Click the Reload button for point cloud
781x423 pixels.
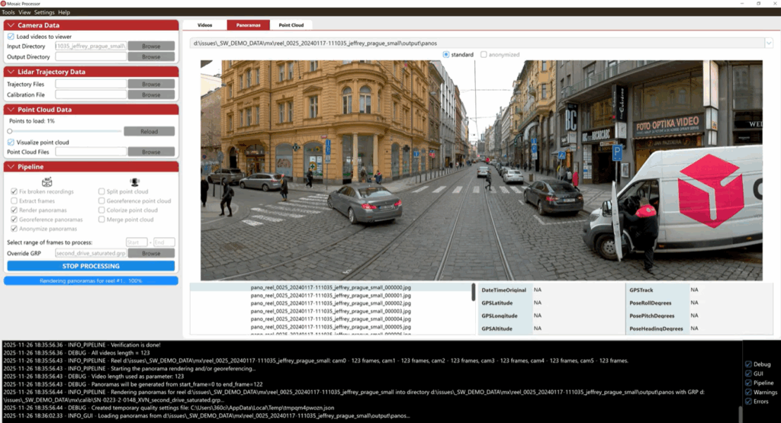coord(149,131)
